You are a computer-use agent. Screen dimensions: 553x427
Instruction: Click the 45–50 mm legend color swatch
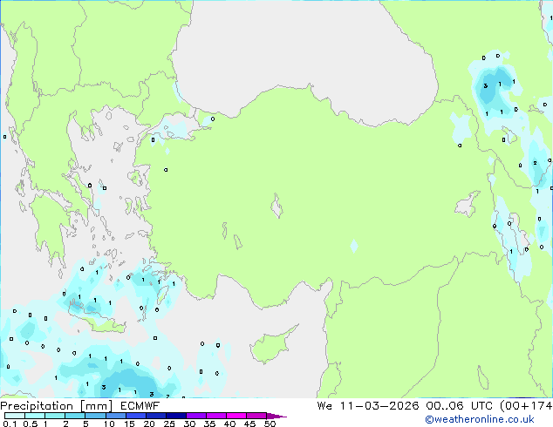(256, 416)
